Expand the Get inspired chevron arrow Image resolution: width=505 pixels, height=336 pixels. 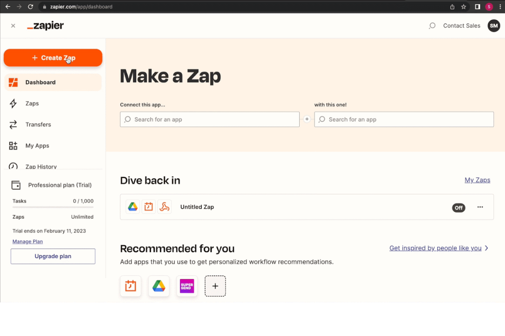coord(487,248)
